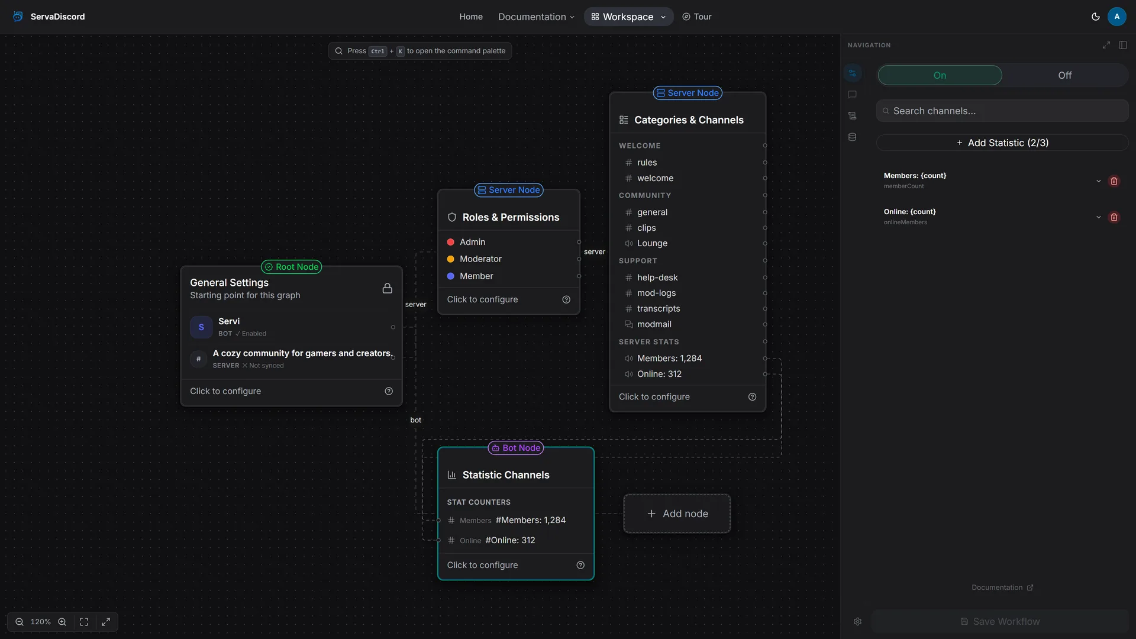Open the settings sliders tab in navigation sidebar
This screenshot has width=1136, height=639.
852,73
